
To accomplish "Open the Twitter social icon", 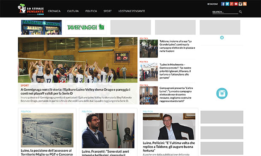I will [227, 4].
